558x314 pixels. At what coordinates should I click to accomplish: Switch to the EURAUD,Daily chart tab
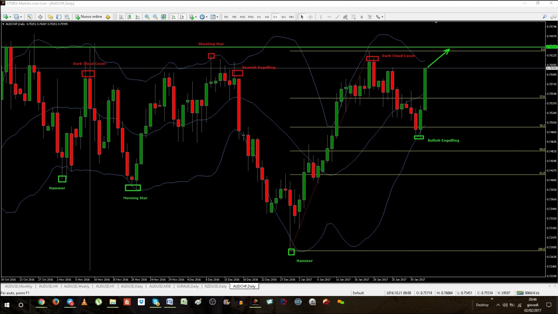click(187, 286)
